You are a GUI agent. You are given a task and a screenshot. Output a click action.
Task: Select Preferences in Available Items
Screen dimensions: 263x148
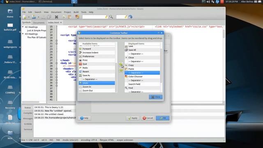97,56
